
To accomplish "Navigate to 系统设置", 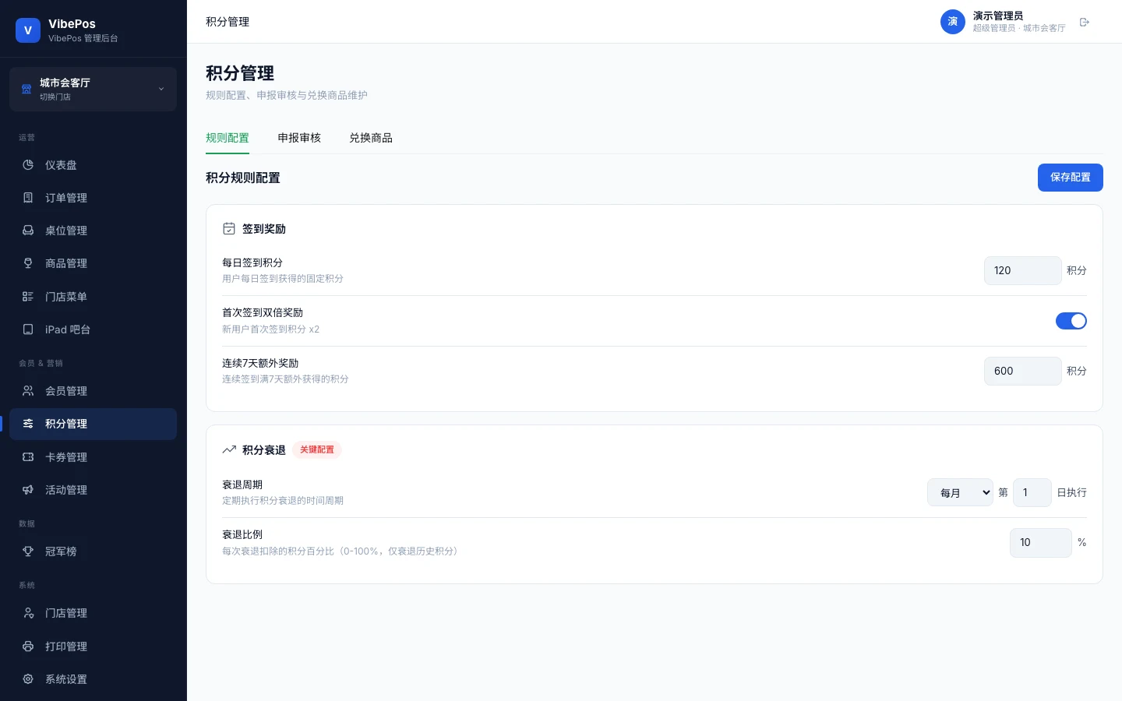I will 93,679.
